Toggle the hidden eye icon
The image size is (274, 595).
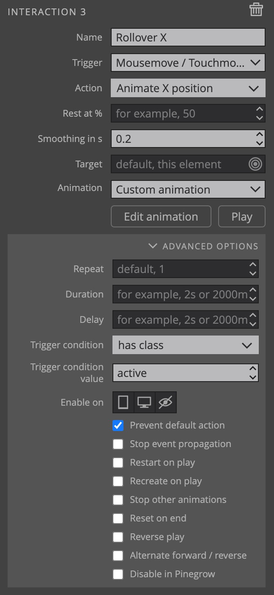coord(166,402)
